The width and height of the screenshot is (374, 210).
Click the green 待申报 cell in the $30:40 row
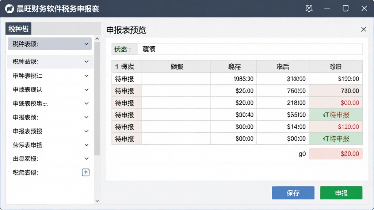click(336, 115)
